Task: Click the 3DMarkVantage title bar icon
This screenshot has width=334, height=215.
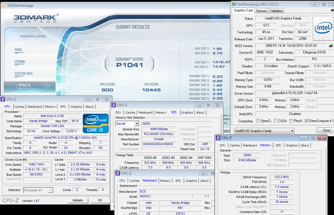Action: [4, 5]
